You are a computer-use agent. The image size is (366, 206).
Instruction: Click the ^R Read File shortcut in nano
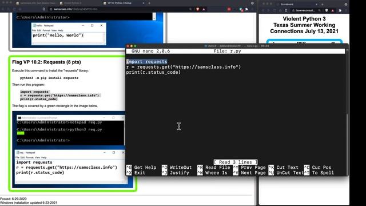pyautogui.click(x=213, y=168)
